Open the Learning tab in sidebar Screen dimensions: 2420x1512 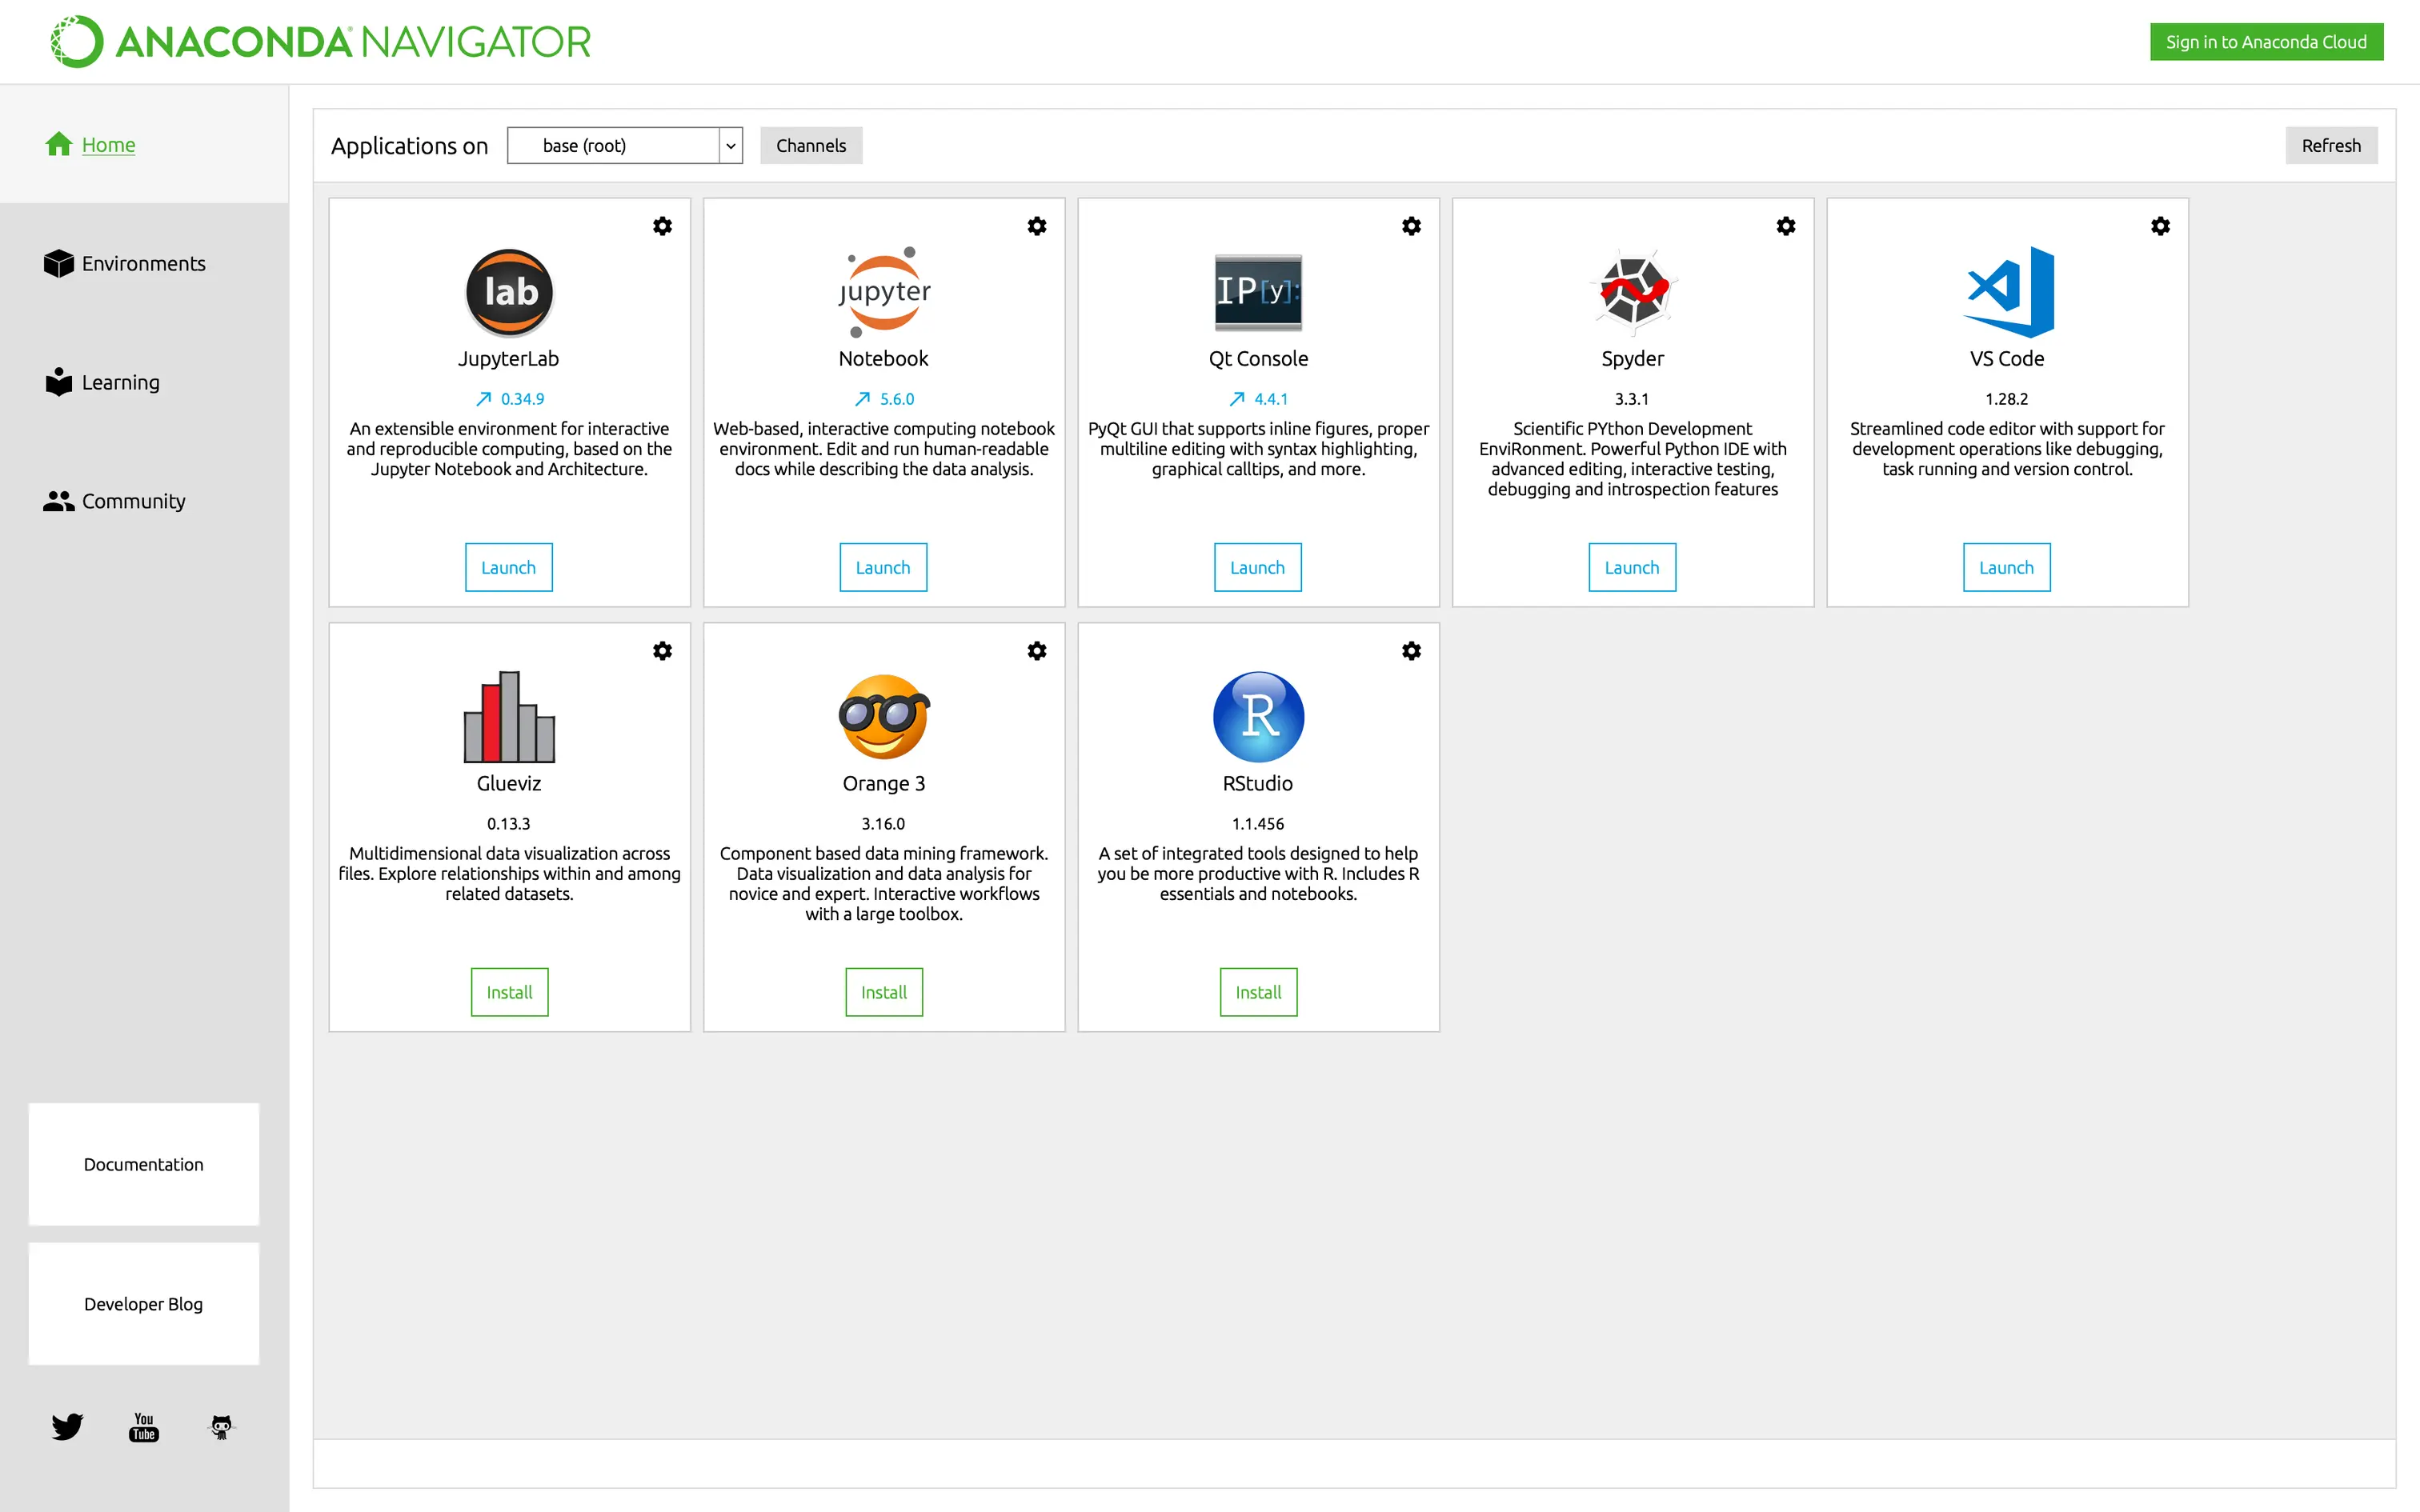click(120, 383)
